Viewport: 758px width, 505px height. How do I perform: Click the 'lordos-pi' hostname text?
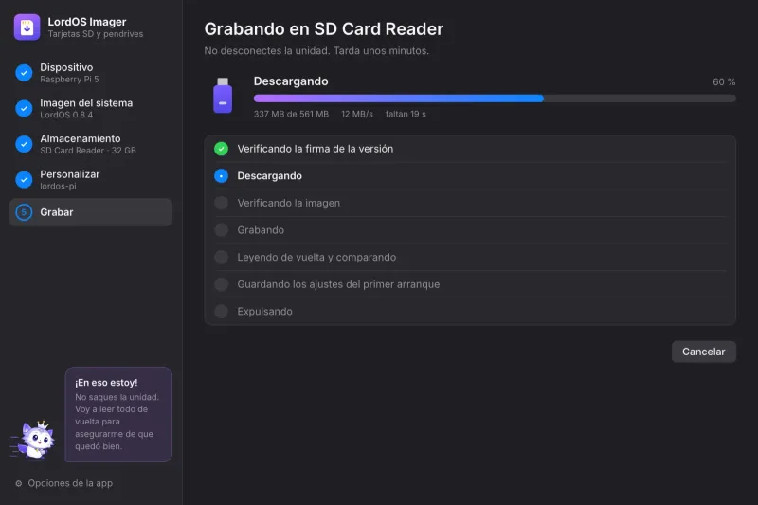(x=58, y=186)
